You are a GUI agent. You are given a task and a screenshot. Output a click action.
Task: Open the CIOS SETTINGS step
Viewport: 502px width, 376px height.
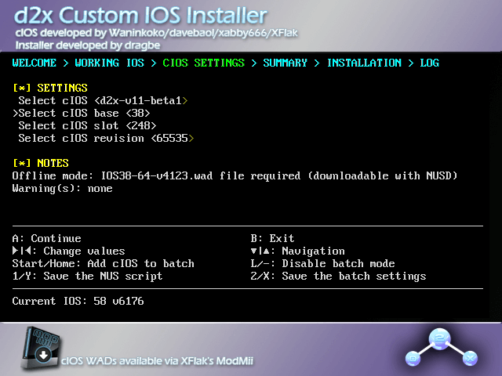(x=203, y=63)
